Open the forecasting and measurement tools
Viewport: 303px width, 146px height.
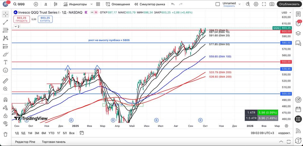pos(5,46)
